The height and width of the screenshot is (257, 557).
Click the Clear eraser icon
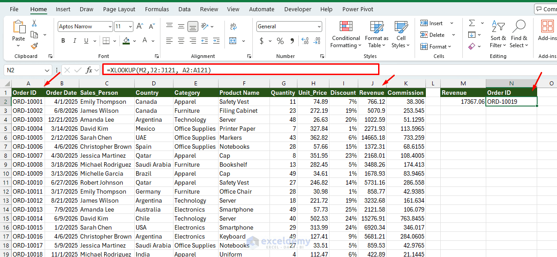472,46
